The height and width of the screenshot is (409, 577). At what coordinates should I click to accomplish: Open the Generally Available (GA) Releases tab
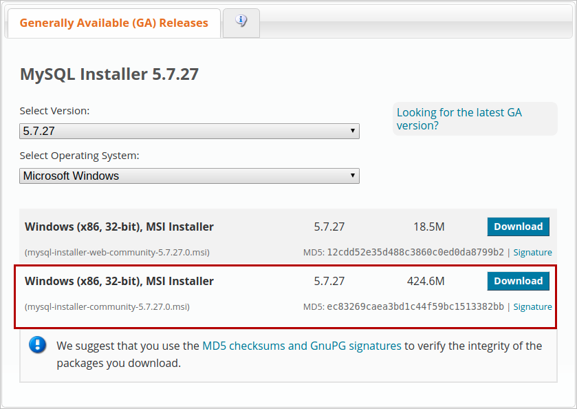click(x=113, y=23)
